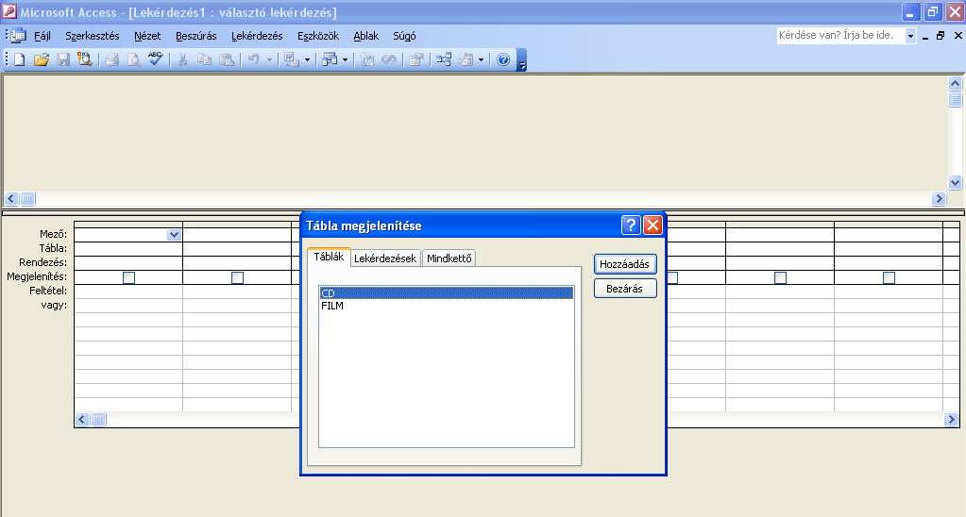Open the Nézet menu
This screenshot has height=517, width=966.
click(147, 36)
